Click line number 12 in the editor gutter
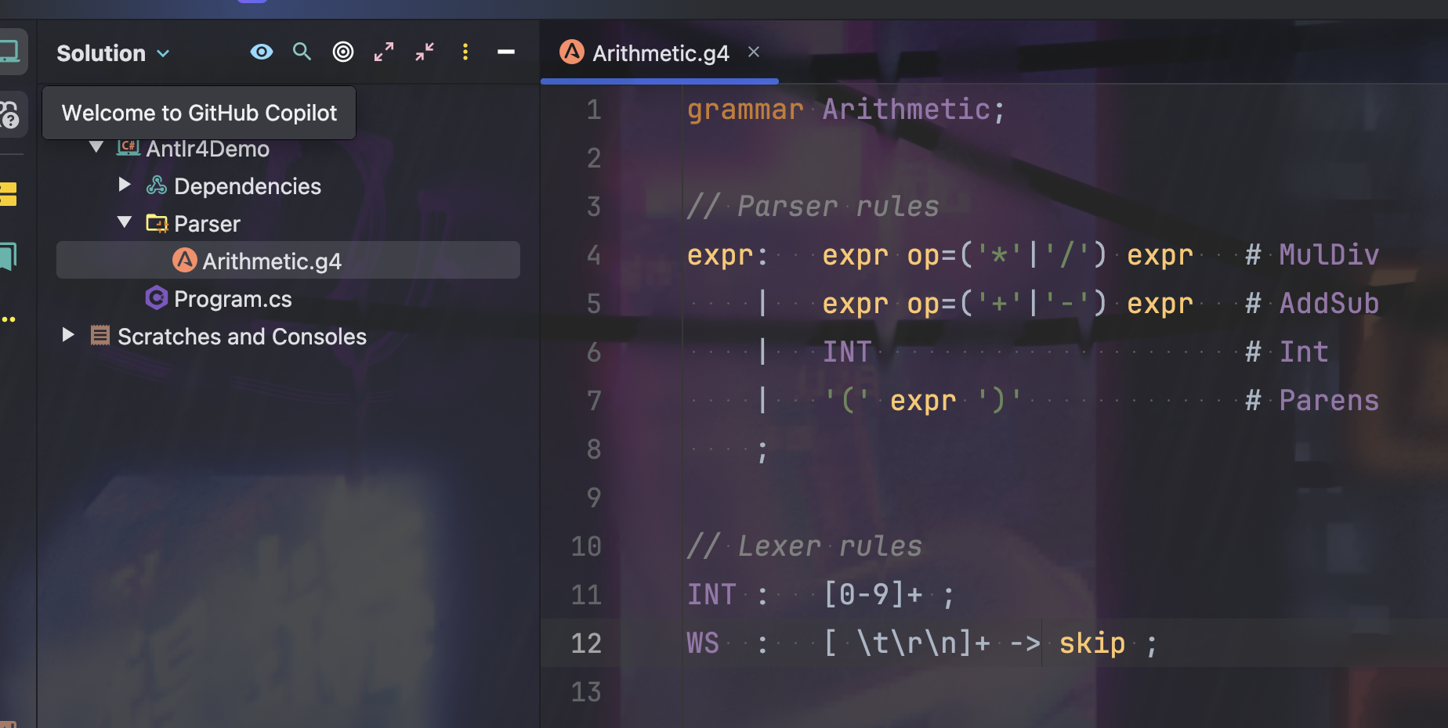 pyautogui.click(x=586, y=643)
